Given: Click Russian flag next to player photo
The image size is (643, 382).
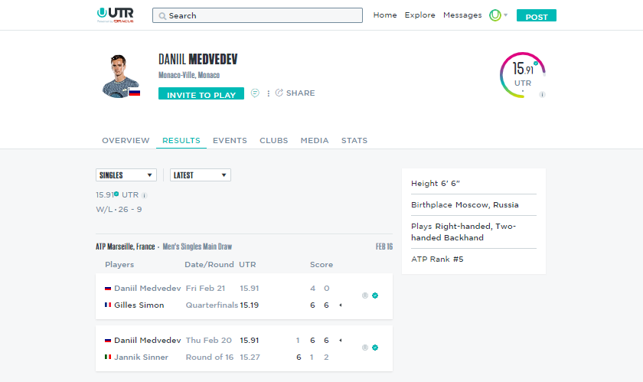Looking at the screenshot, I should click(135, 92).
